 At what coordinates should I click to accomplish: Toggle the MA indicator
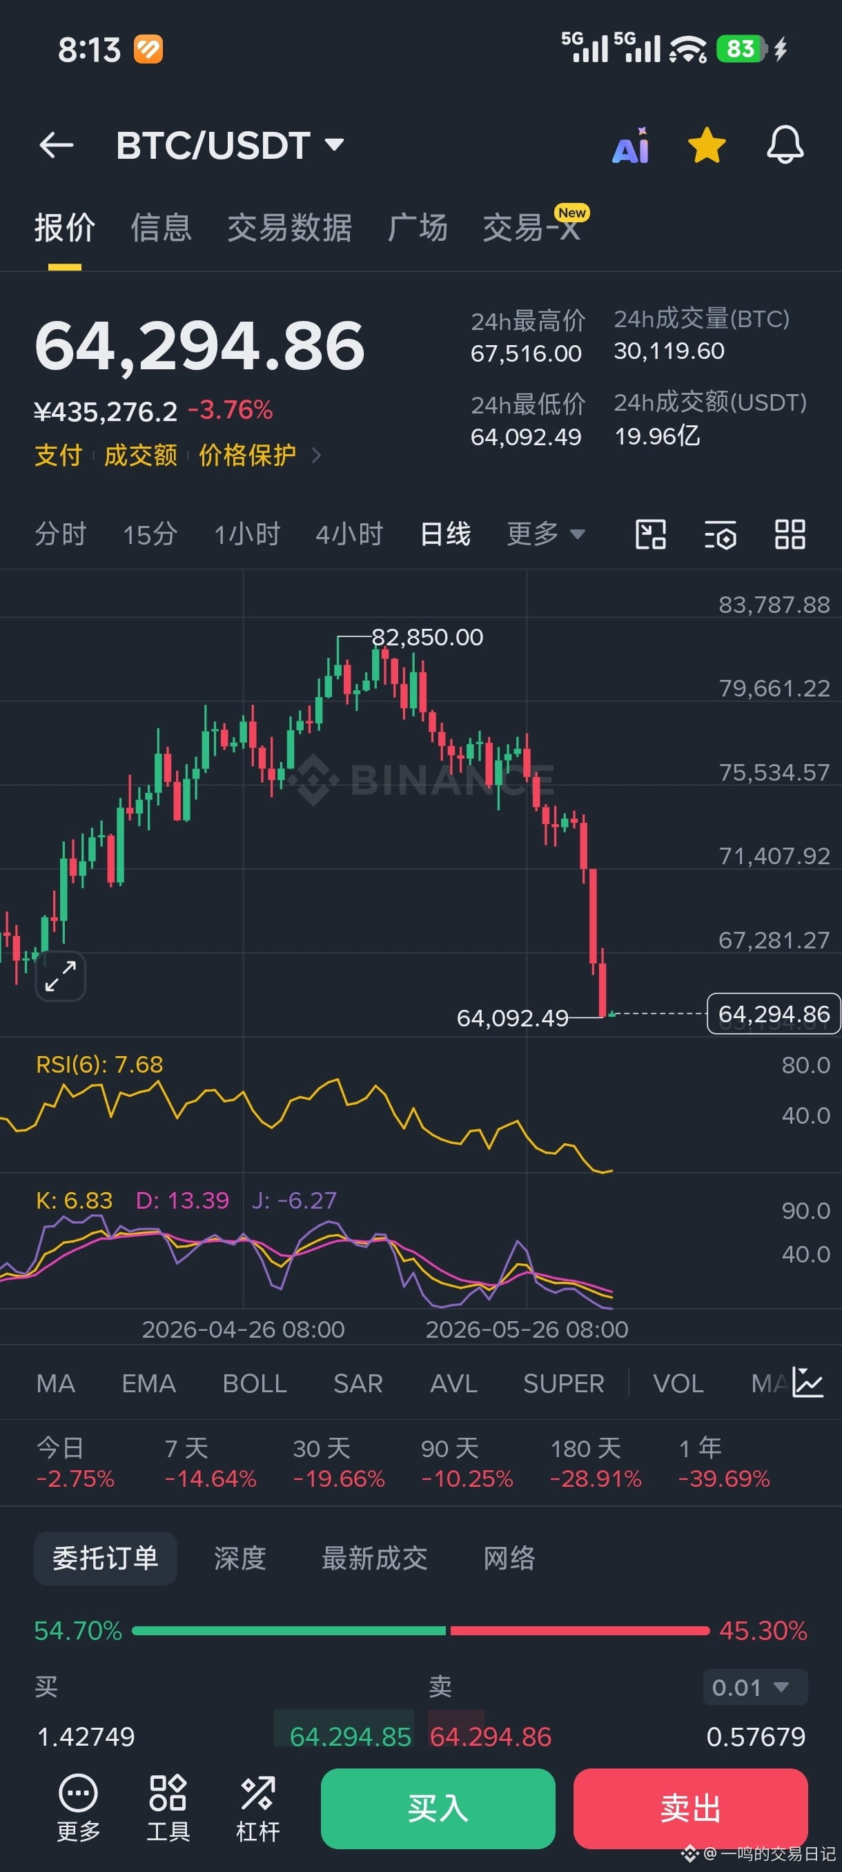[56, 1383]
